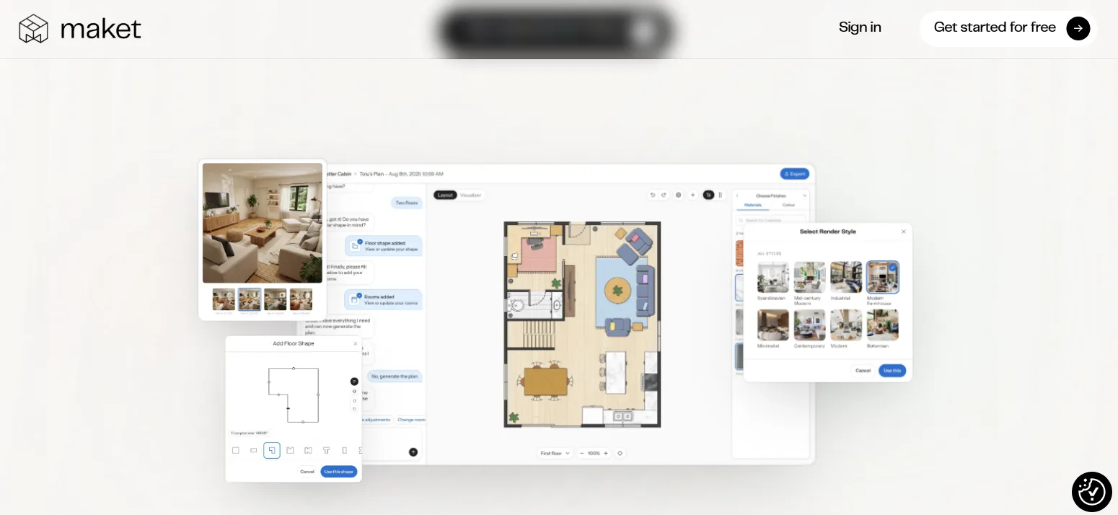This screenshot has height=515, width=1118.
Task: Pick the U-shaped floor shape icon
Action: [x=290, y=451]
